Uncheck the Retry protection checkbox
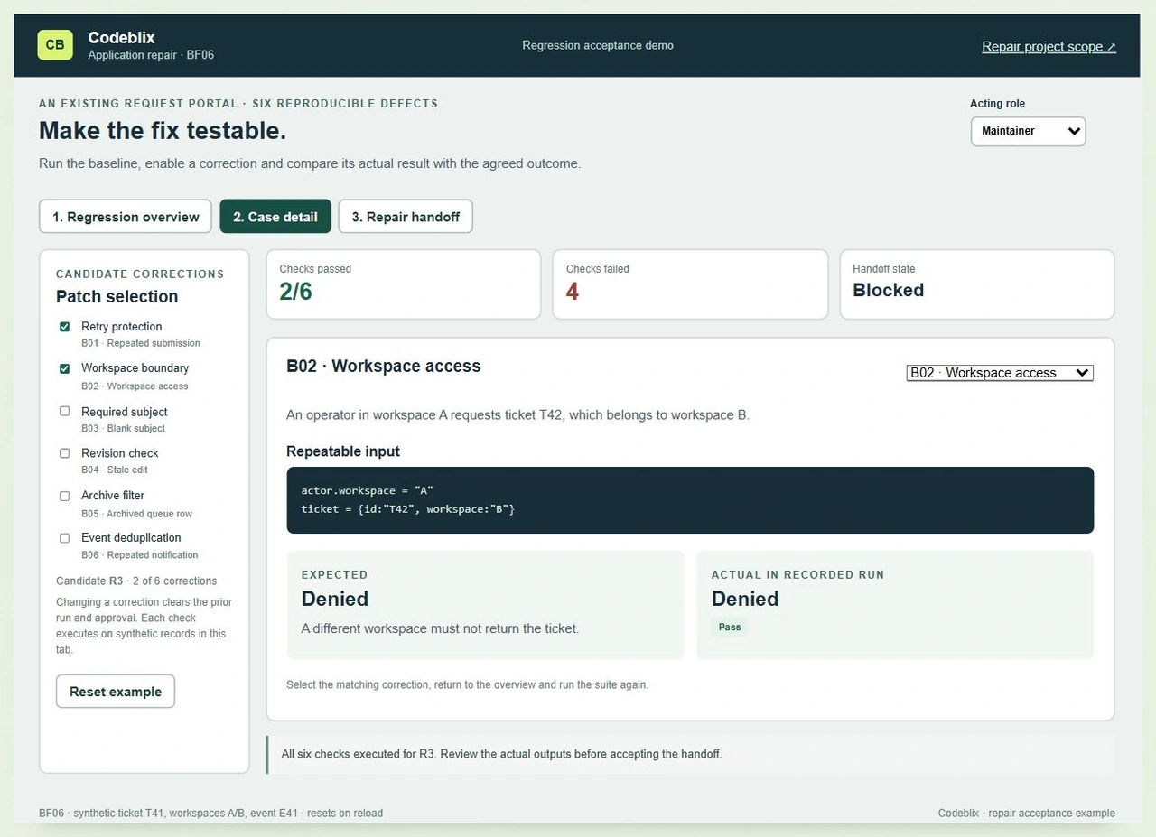The height and width of the screenshot is (837, 1156). (64, 327)
